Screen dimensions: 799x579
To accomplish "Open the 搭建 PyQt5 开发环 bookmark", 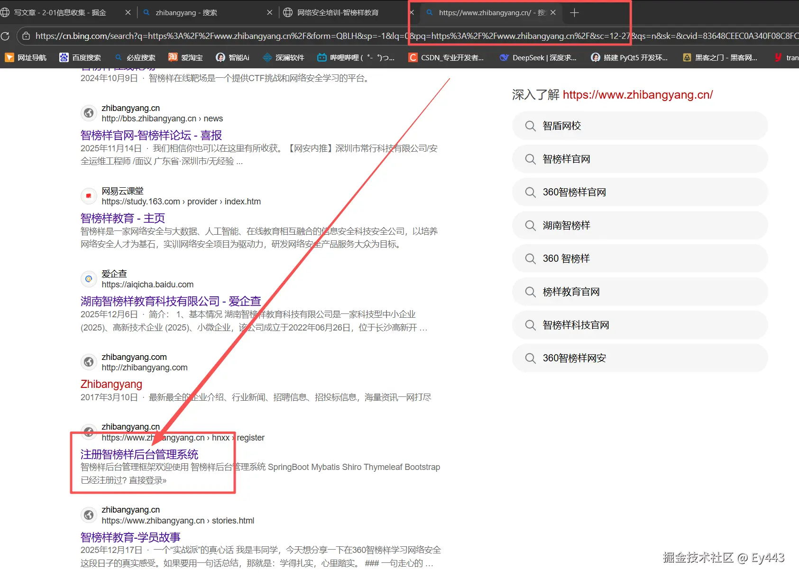I will [629, 57].
